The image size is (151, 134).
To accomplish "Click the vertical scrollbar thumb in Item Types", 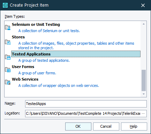I will (x=144, y=80).
